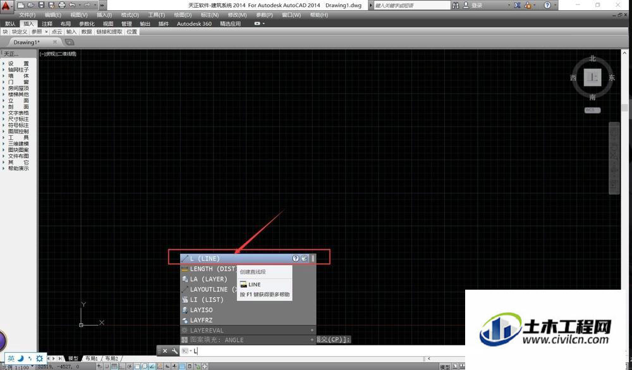
Task: Toggle object snap tracking in status bar
Action: point(152,366)
